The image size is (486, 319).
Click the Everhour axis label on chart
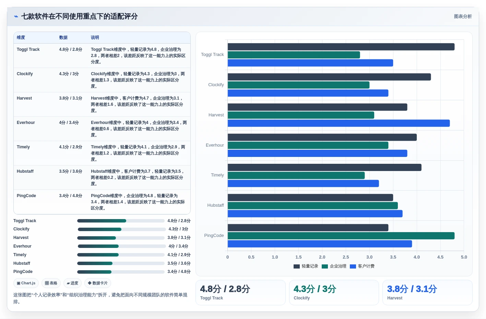(x=215, y=145)
